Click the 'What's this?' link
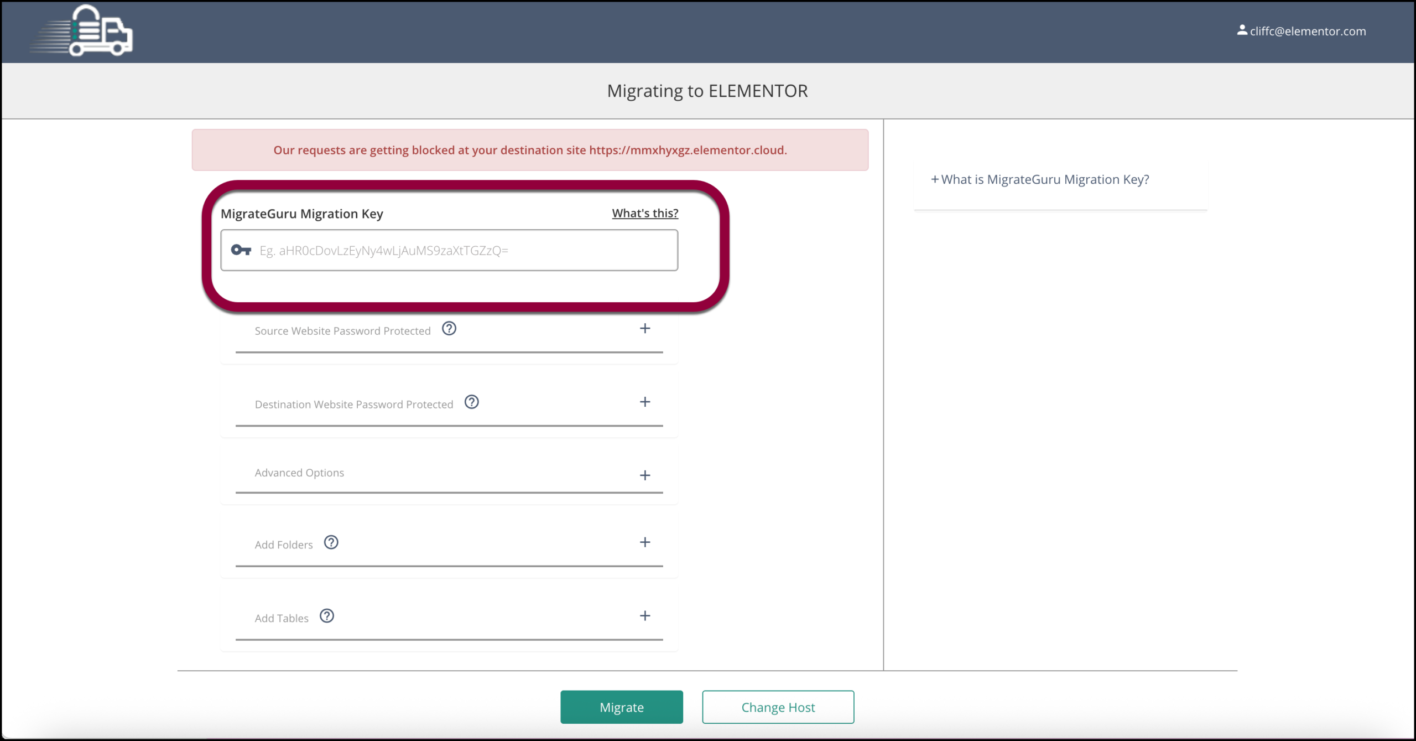Viewport: 1416px width, 741px height. [645, 213]
